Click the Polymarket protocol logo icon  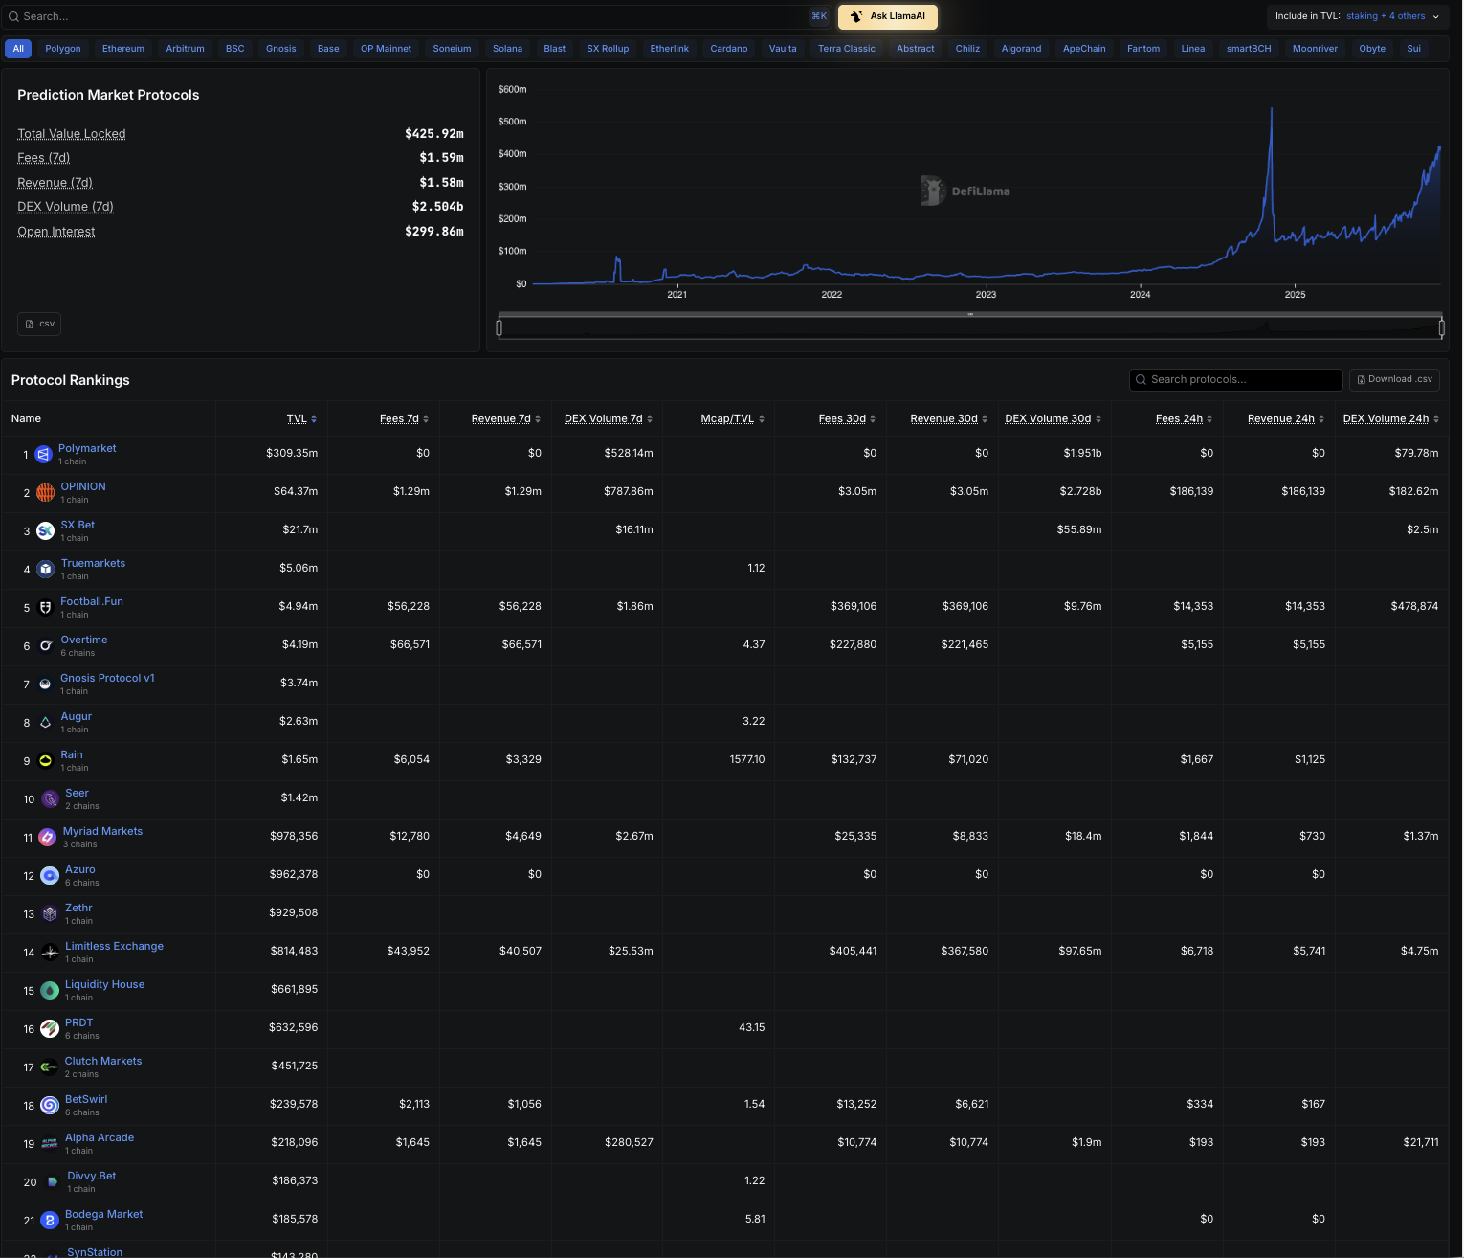tap(43, 455)
